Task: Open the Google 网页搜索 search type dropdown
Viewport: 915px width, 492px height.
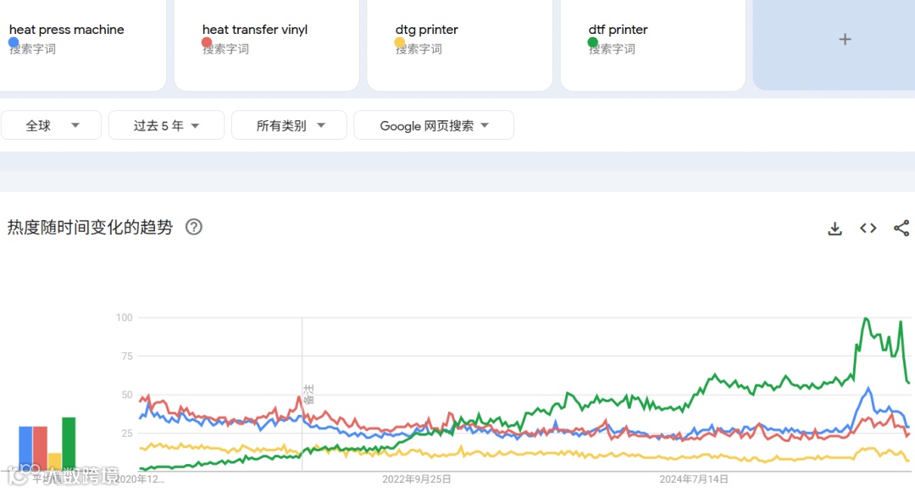Action: click(434, 125)
